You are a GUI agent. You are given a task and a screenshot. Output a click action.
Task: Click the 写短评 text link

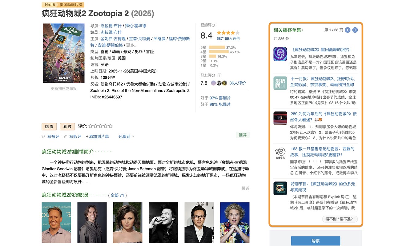point(53,137)
